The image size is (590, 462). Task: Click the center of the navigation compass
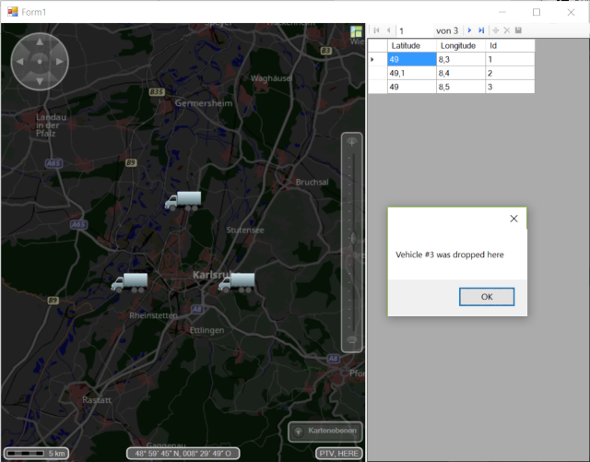tap(40, 62)
